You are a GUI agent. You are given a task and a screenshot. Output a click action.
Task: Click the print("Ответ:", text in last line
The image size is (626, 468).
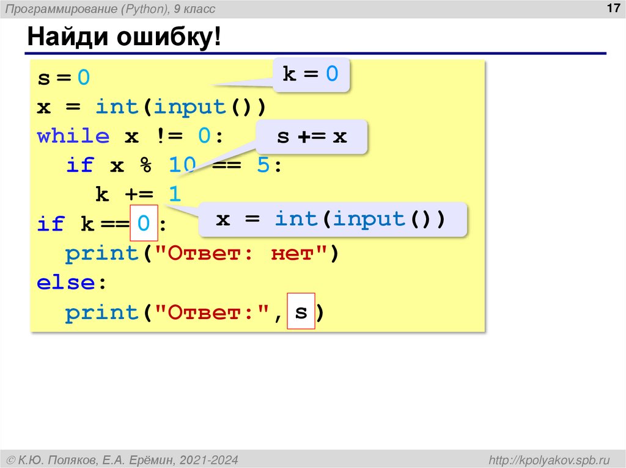174,312
